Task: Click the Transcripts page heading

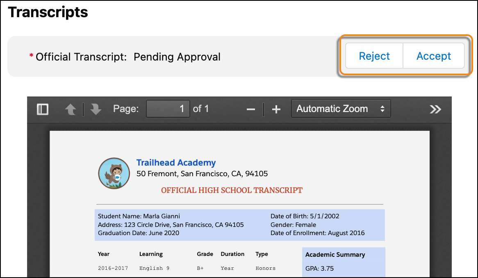Action: (x=48, y=12)
